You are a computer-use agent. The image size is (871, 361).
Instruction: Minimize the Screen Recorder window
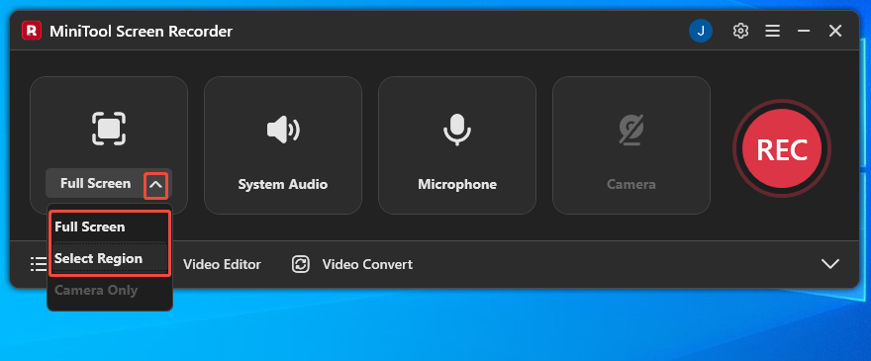tap(804, 31)
